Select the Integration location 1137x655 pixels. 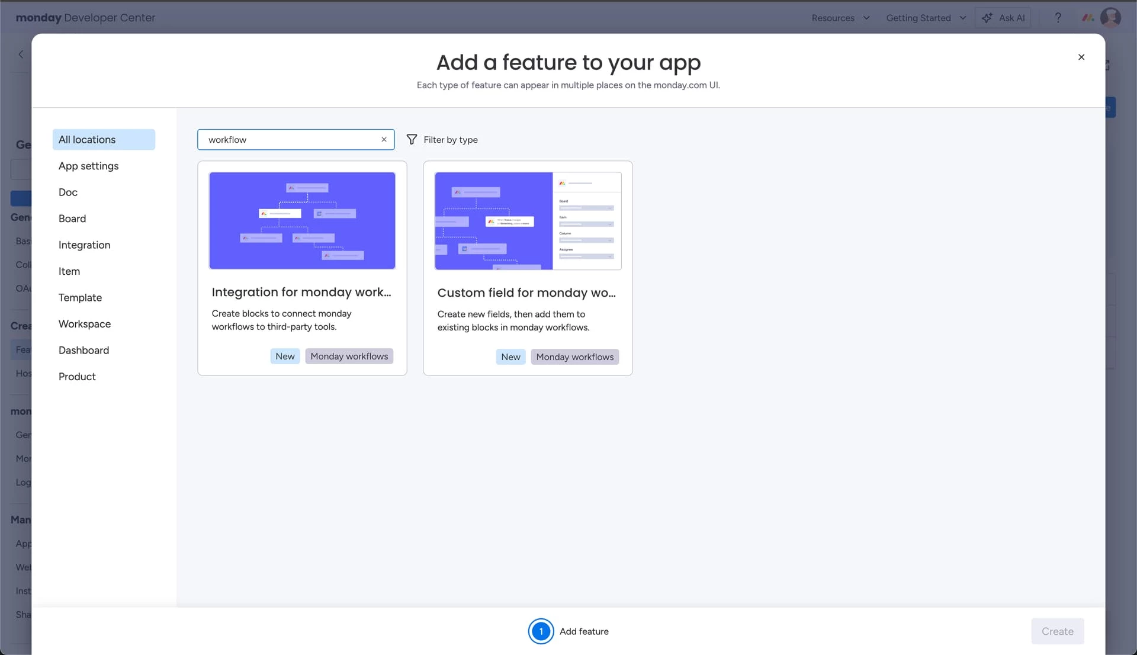[104, 245]
